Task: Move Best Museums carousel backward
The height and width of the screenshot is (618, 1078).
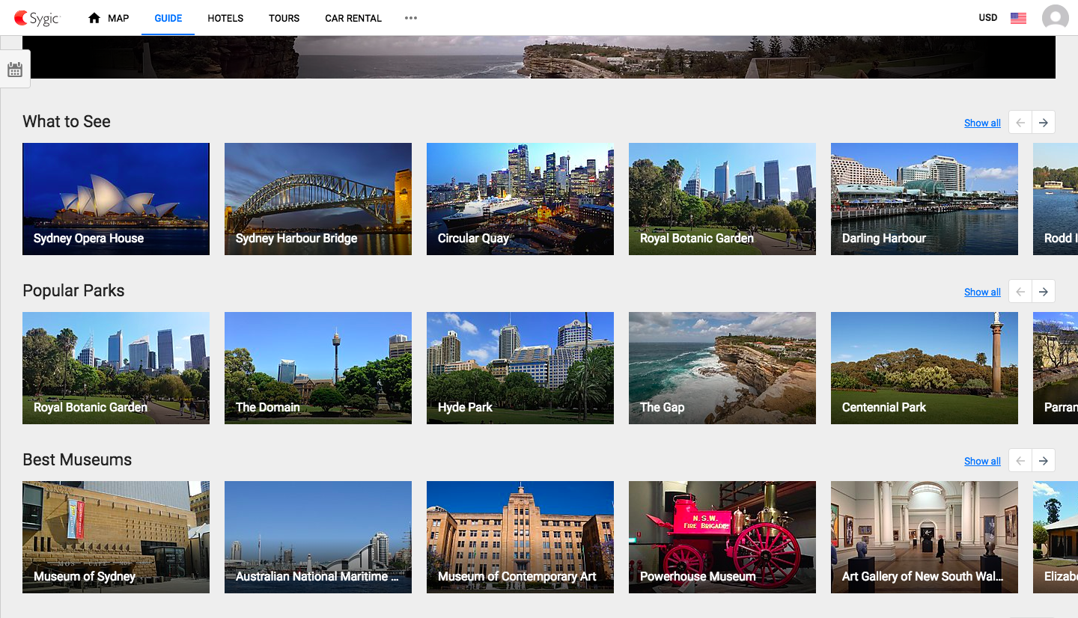Action: coord(1020,461)
